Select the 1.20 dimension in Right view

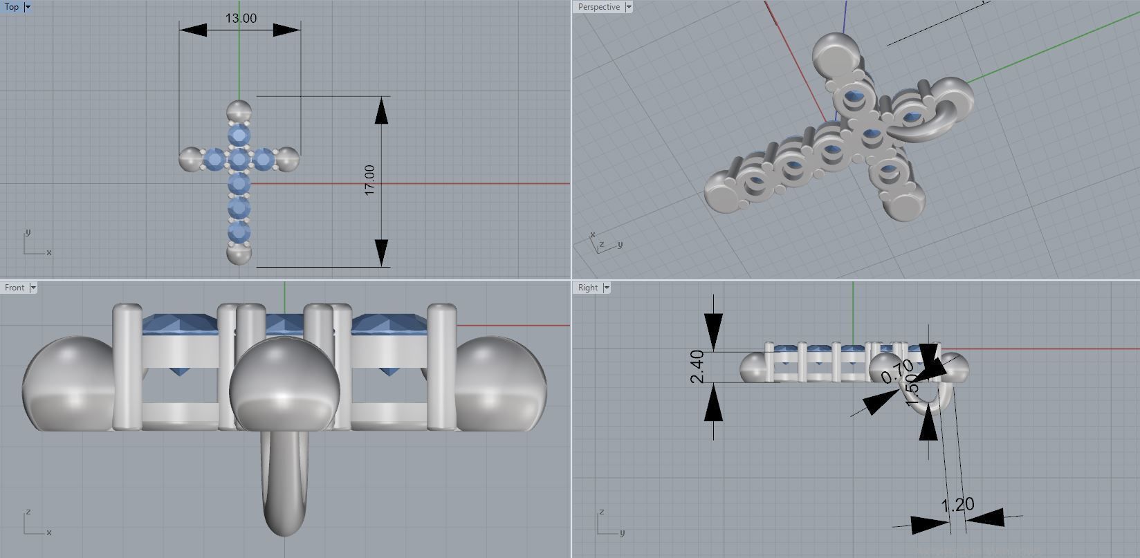pos(958,505)
